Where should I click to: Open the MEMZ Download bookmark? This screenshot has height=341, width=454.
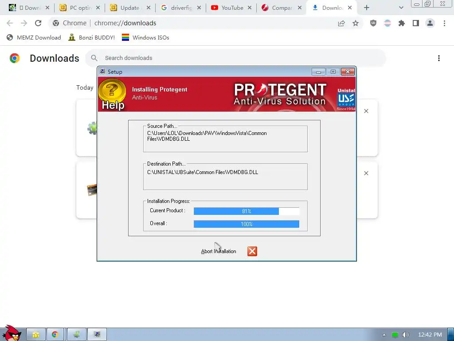click(34, 37)
